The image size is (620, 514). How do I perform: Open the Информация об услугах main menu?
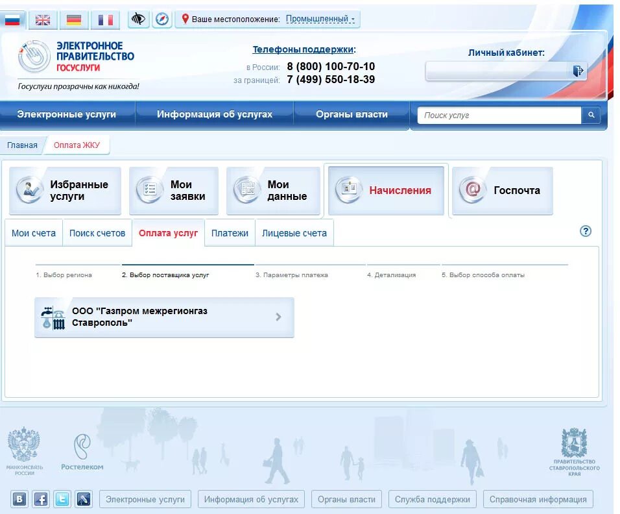point(214,114)
